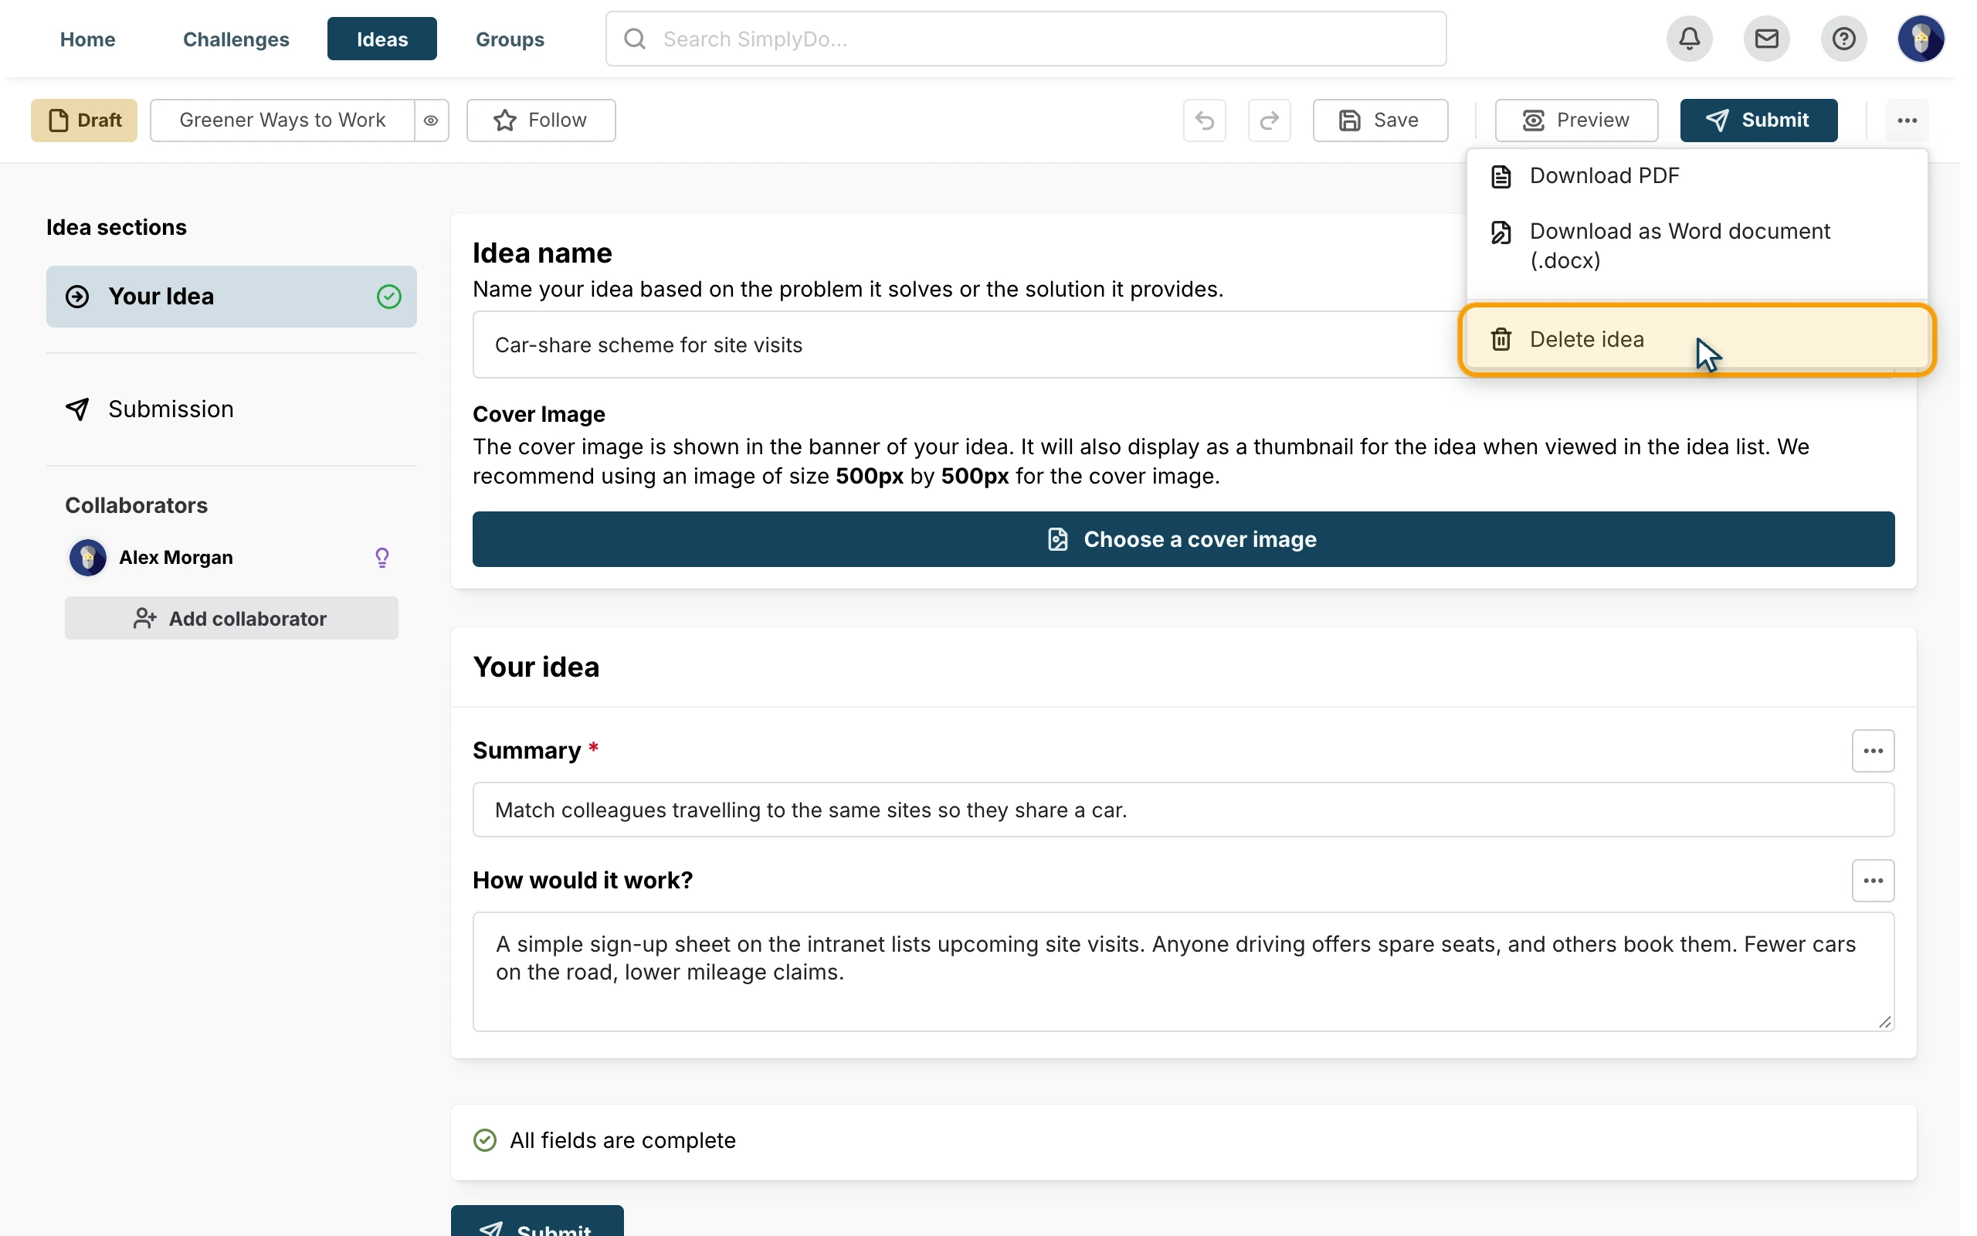
Task: Open the notifications bell
Action: pos(1690,39)
